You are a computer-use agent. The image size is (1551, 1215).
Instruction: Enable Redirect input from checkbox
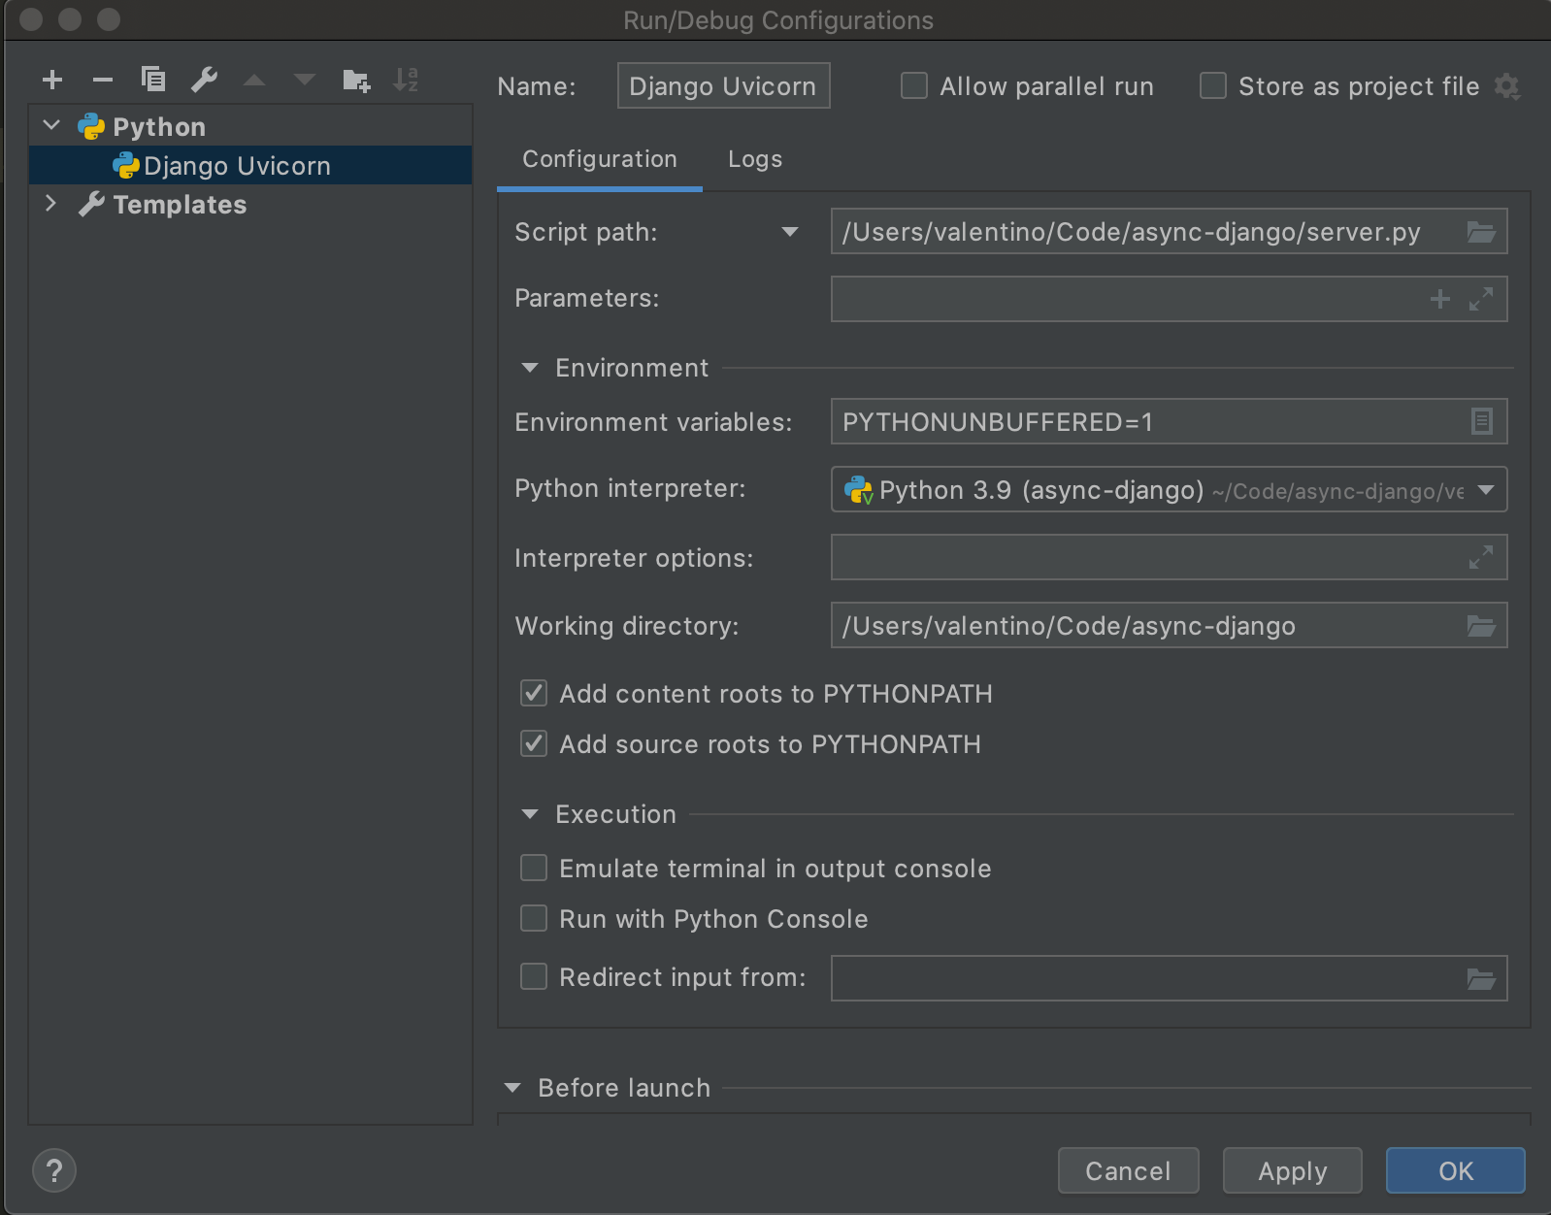534,976
